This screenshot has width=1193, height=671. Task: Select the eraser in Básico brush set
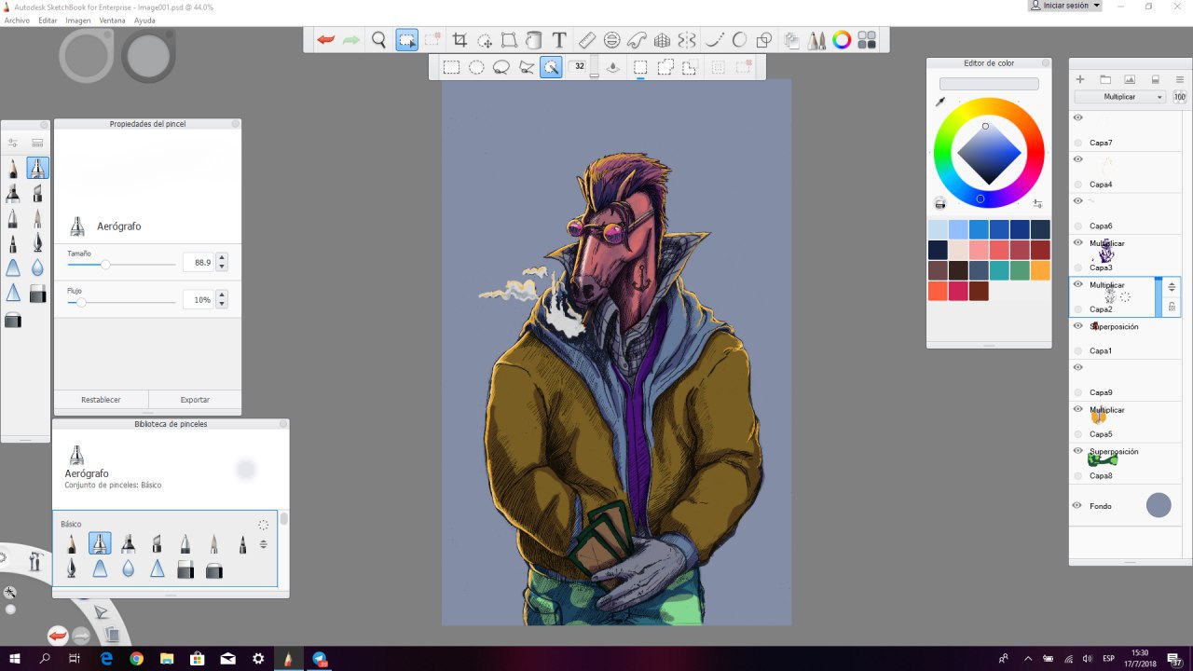tap(185, 568)
